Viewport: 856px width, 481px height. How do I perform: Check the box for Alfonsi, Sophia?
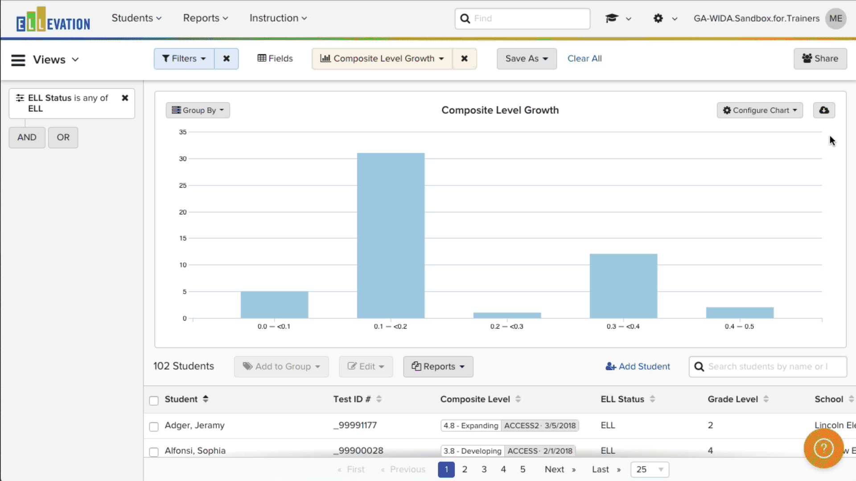point(154,452)
